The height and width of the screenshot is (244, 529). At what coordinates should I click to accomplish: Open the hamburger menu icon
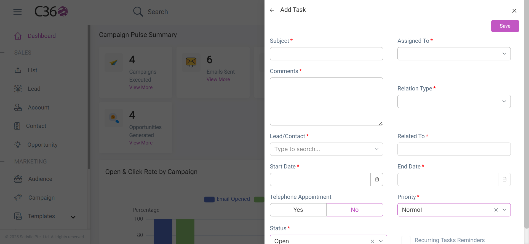[17, 12]
